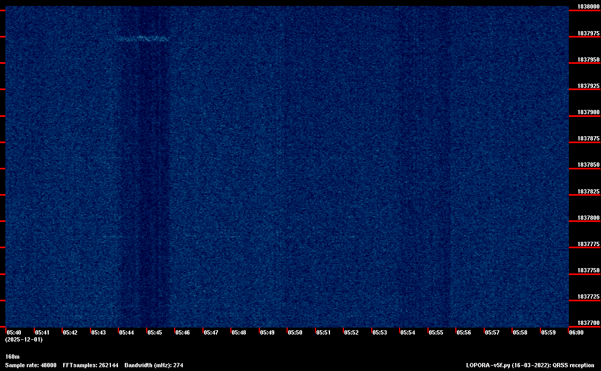
Task: Click the 1838000 frequency label
Action: pos(588,6)
